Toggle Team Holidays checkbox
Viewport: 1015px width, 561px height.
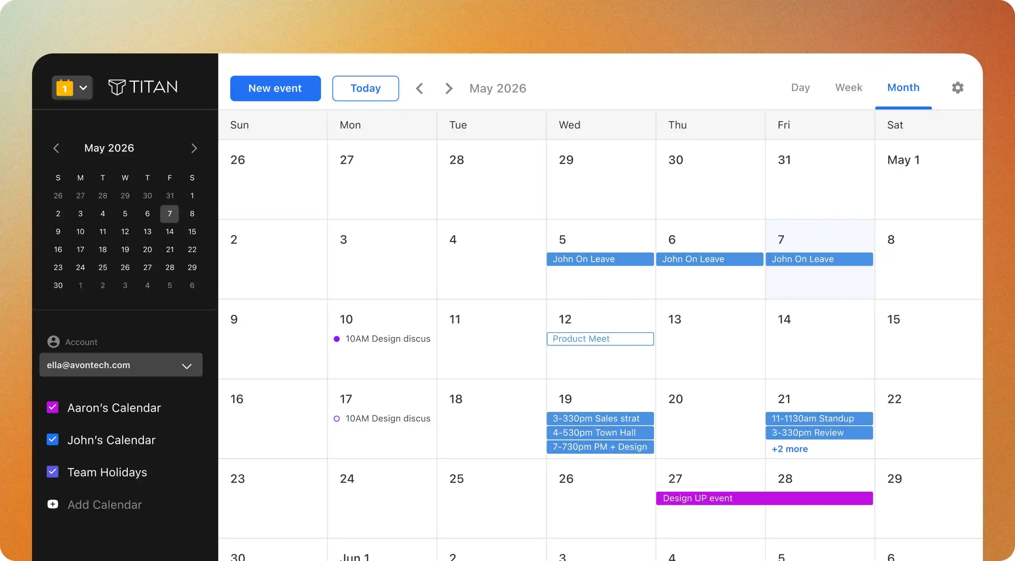tap(53, 472)
